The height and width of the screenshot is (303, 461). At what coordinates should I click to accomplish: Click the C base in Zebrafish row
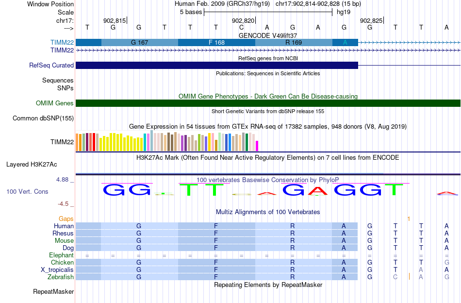(x=395, y=277)
